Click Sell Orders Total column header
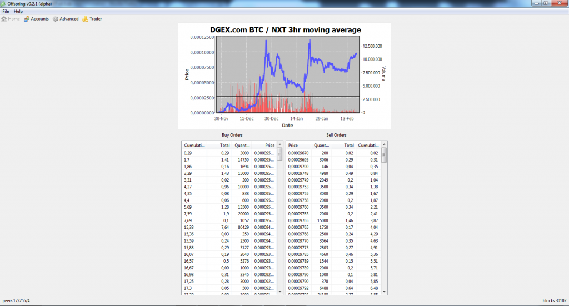Viewport: 569px width, 306px height. point(348,145)
